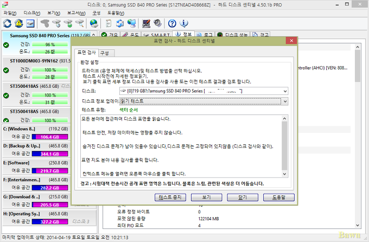Viewport: 369px width, 242px height.
Task: Click the disk with green checkmark icon
Action: click(68, 23)
